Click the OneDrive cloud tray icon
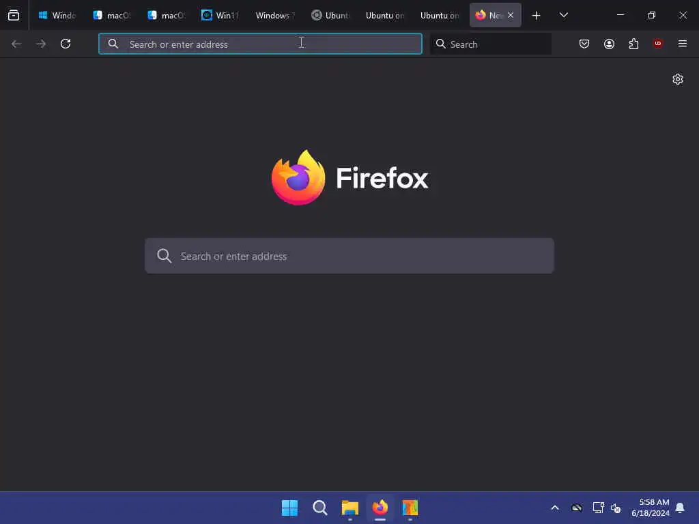The image size is (699, 524). tap(576, 508)
